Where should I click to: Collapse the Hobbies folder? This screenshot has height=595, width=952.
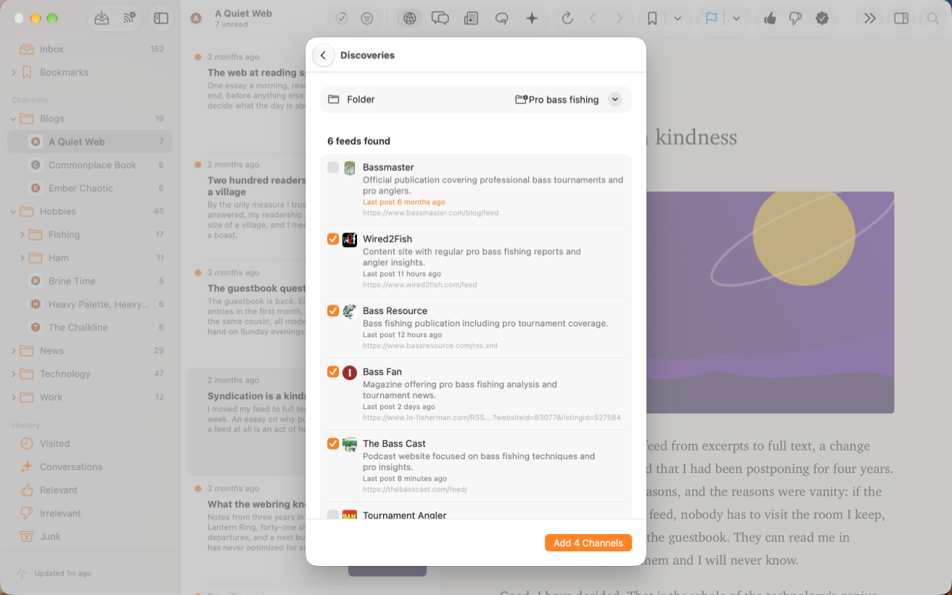(13, 211)
